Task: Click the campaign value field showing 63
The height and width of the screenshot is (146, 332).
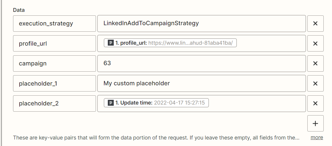Action: (x=201, y=63)
